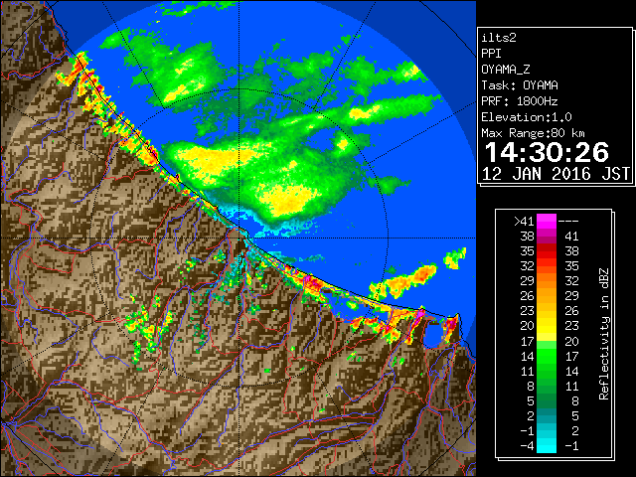Image resolution: width=636 pixels, height=477 pixels.
Task: Click the magenta '>41' color swatch
Action: click(547, 222)
